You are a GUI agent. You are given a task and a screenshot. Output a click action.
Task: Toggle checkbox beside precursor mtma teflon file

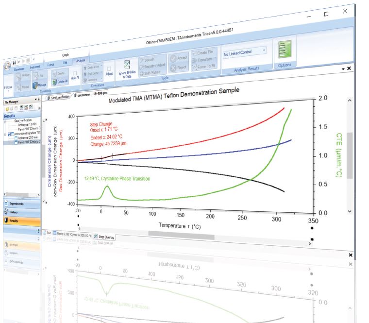[11, 134]
